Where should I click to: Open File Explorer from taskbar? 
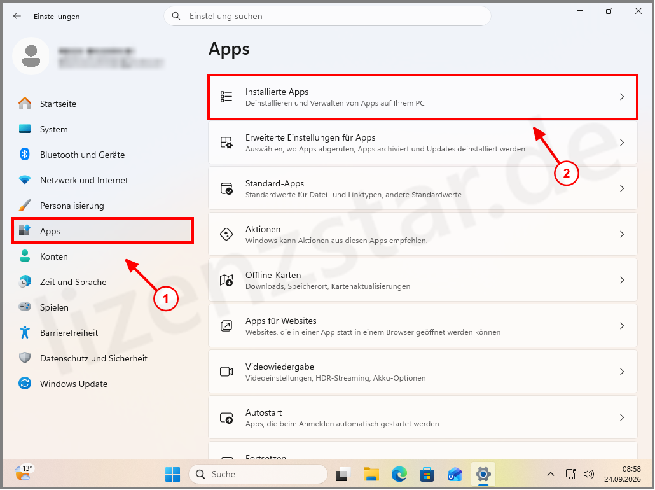click(x=371, y=474)
